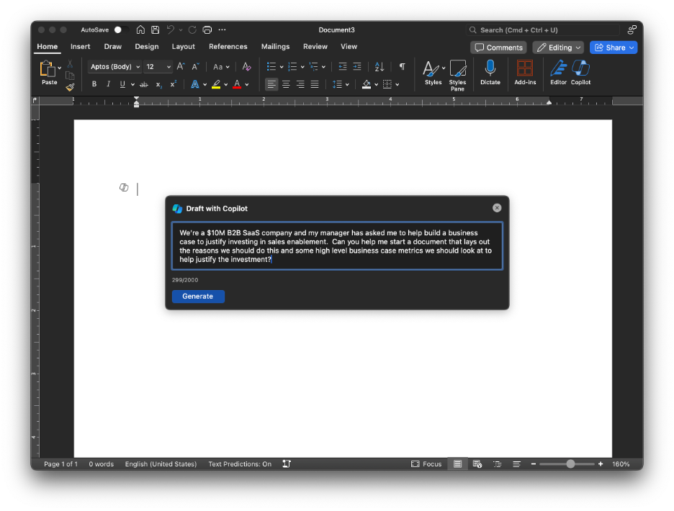Switch to the References tab

tap(228, 46)
